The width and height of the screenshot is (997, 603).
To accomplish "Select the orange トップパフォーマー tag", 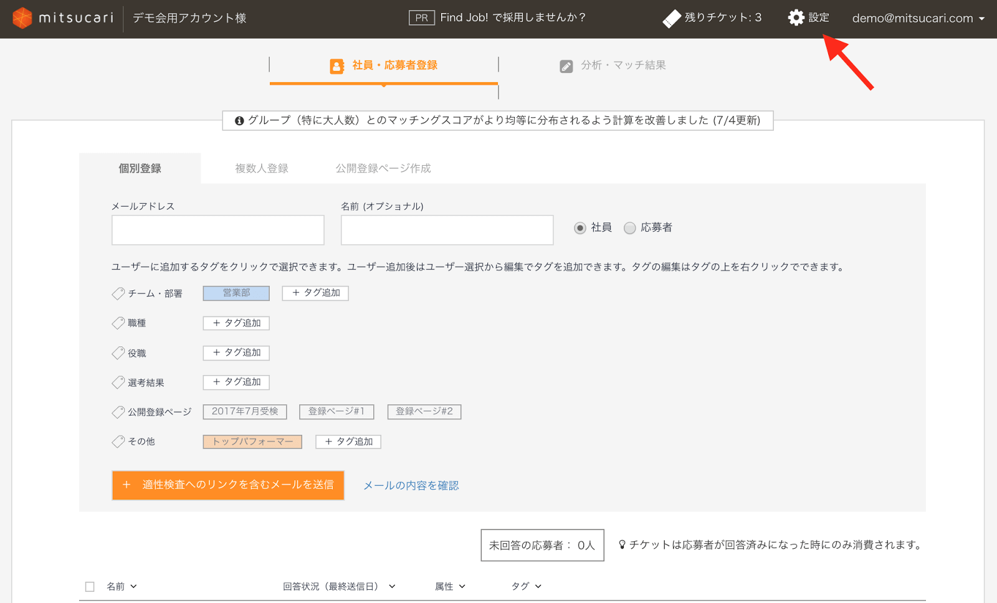I will click(252, 442).
